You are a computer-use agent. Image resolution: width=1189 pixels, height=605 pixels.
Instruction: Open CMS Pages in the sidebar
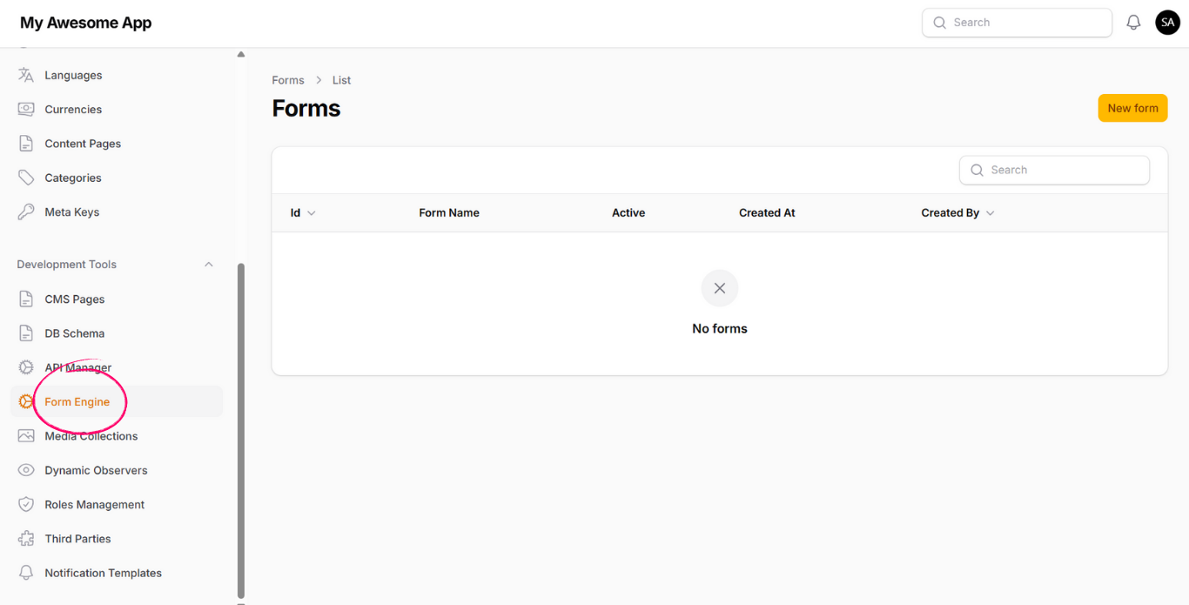click(x=75, y=299)
